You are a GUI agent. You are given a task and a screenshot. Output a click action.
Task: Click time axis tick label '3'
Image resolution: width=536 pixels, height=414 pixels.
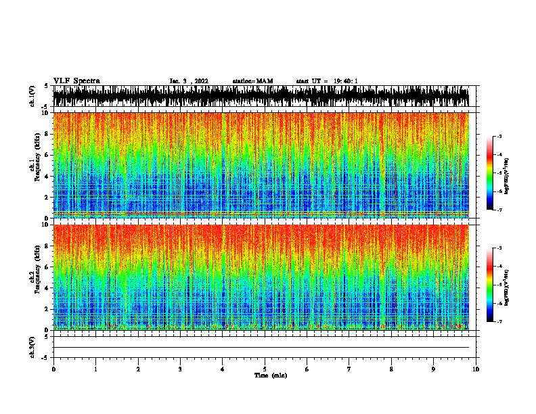tap(180, 369)
